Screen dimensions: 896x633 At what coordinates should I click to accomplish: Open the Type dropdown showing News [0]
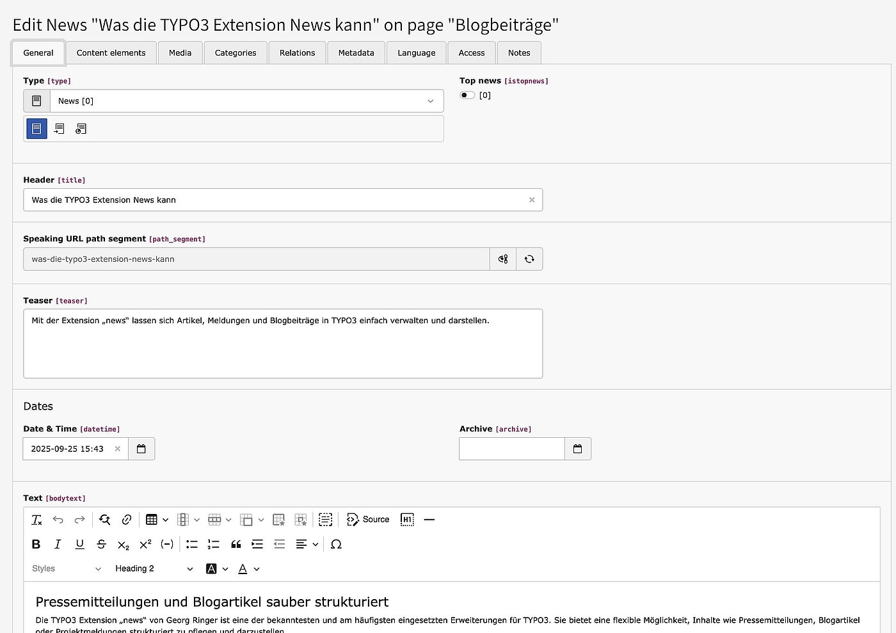tap(247, 100)
